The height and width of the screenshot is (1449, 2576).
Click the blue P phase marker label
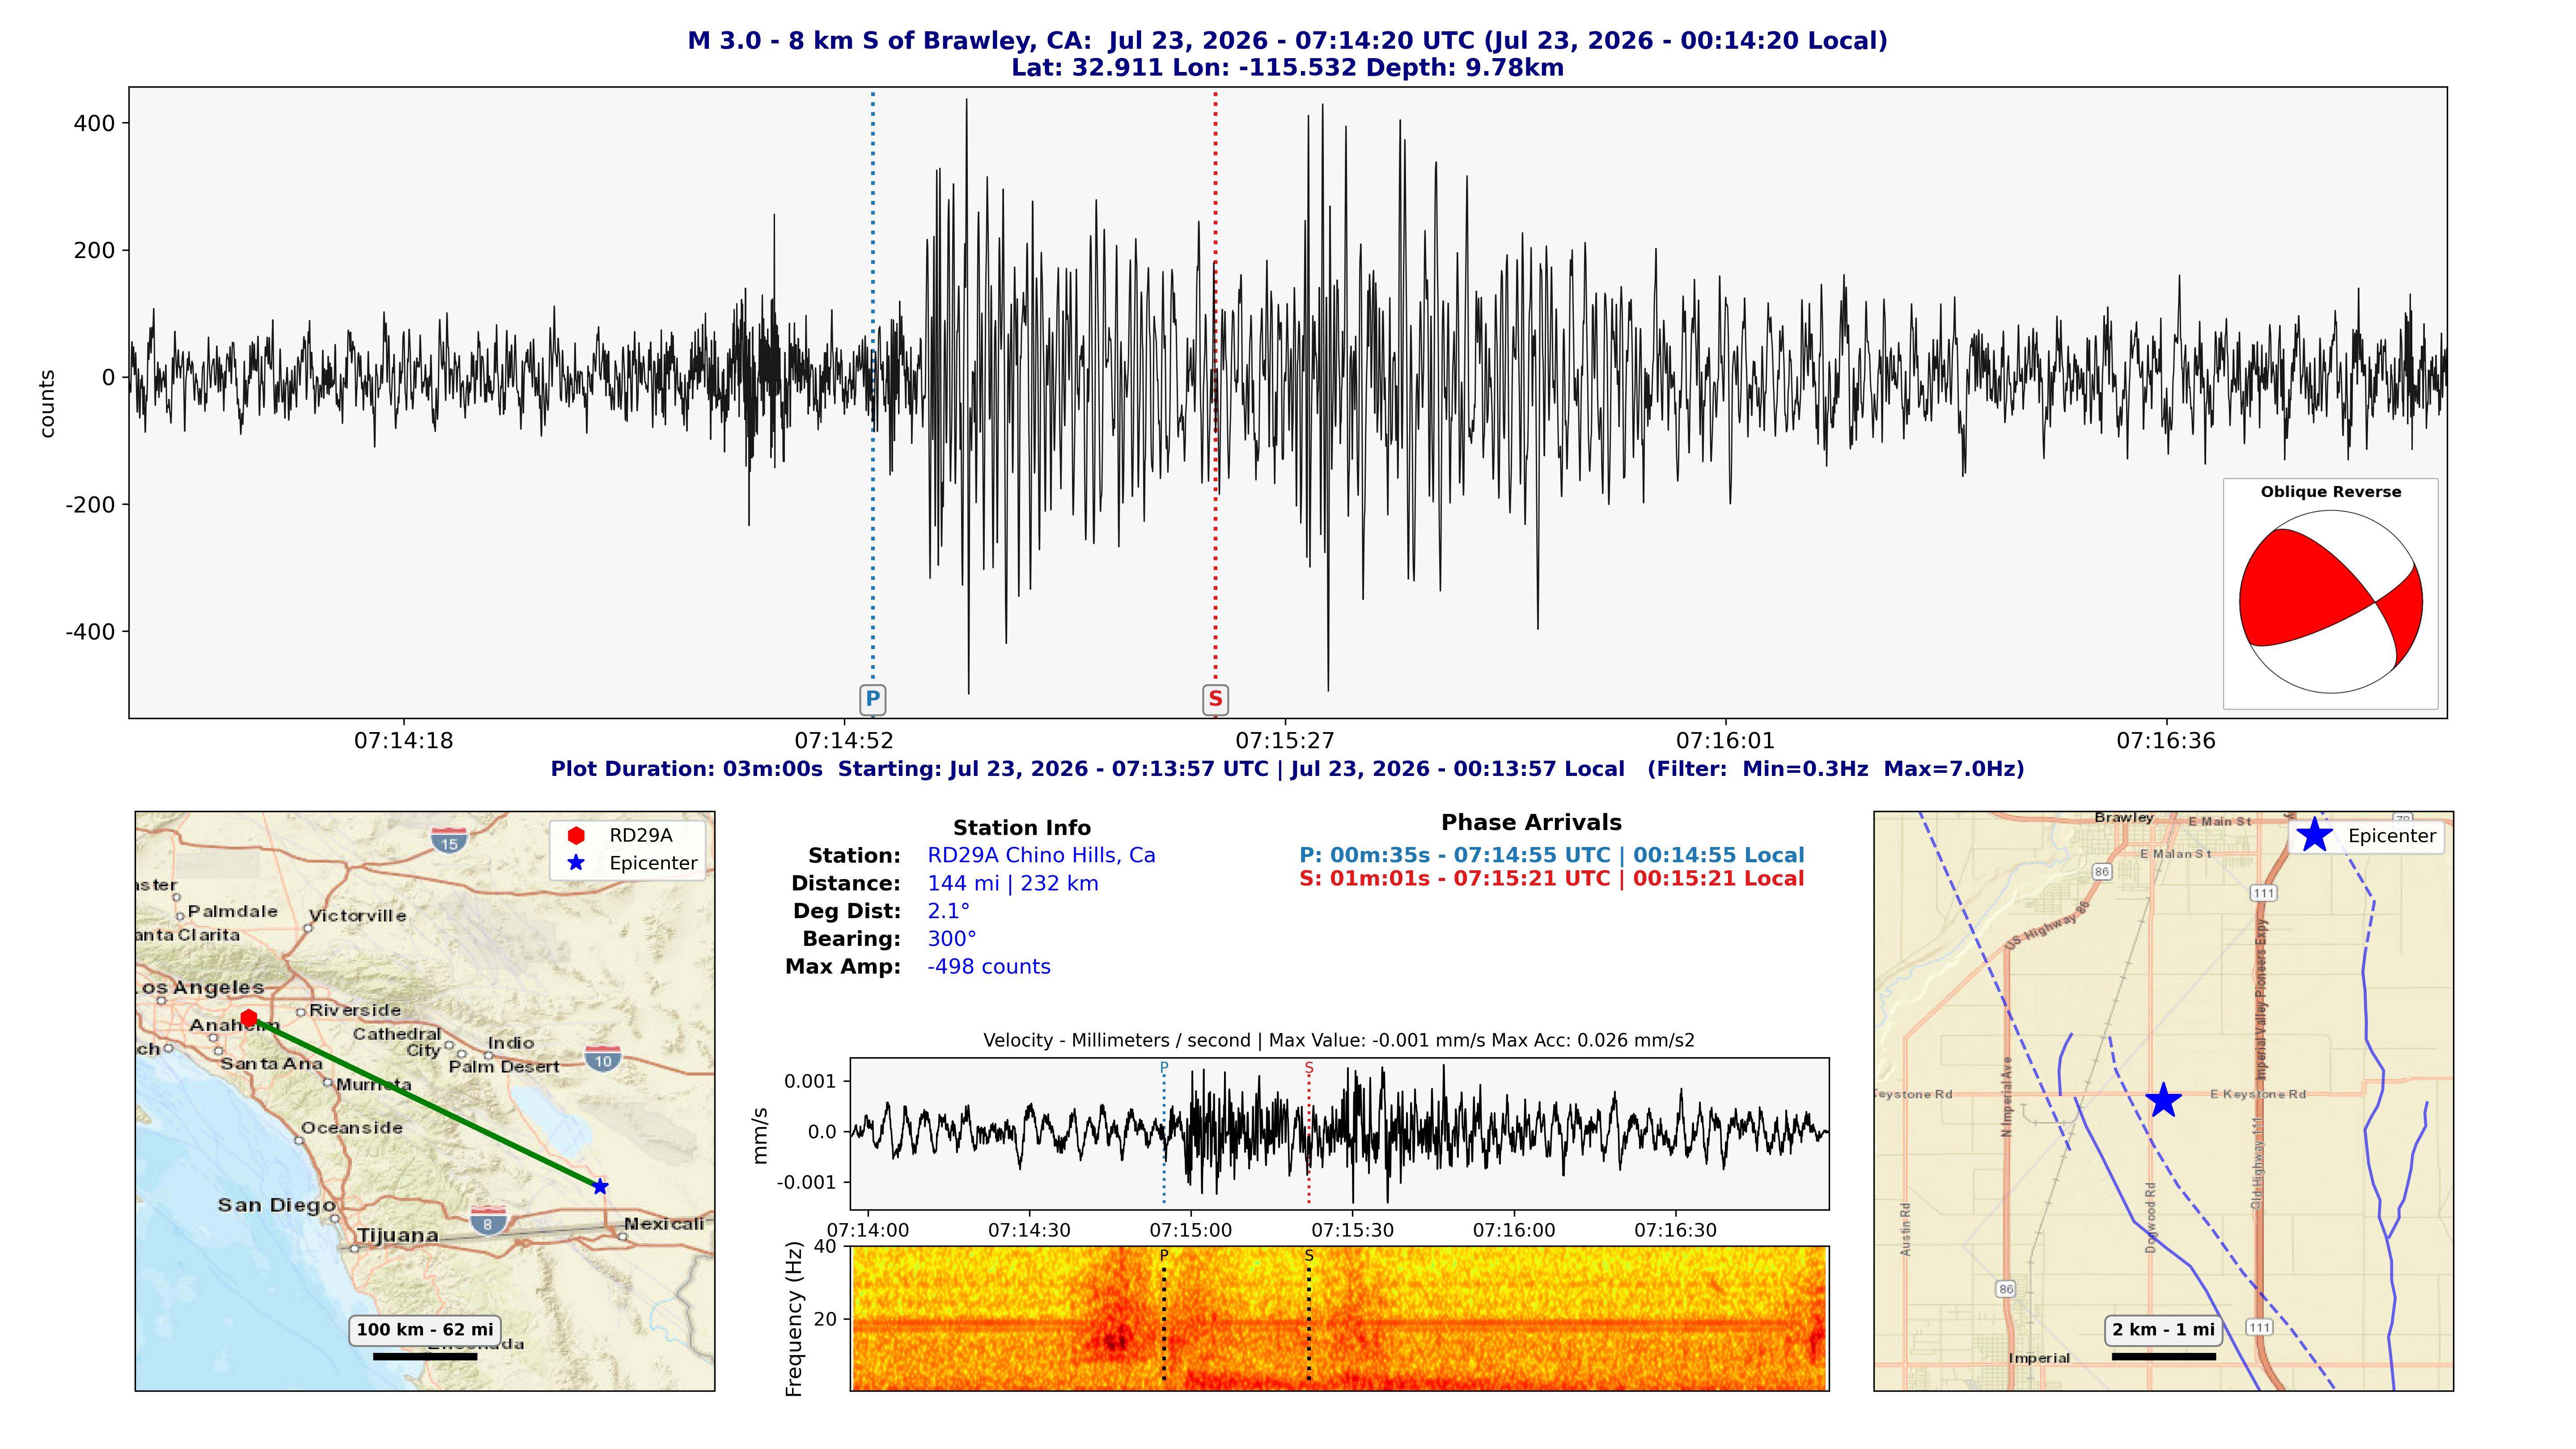point(872,699)
